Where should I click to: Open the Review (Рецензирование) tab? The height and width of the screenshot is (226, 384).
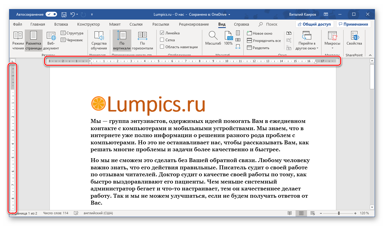coord(194,24)
